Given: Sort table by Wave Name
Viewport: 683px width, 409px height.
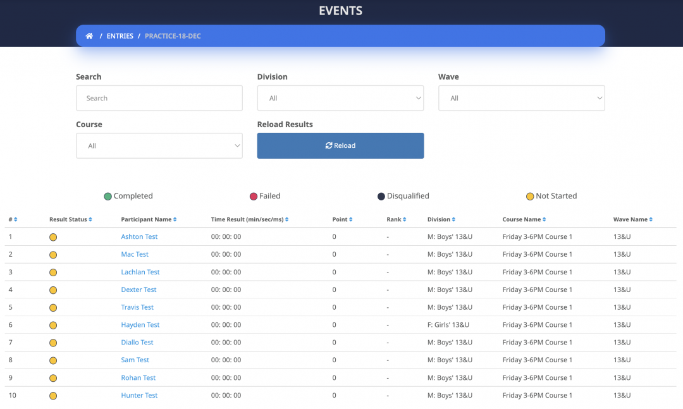Looking at the screenshot, I should pos(651,219).
